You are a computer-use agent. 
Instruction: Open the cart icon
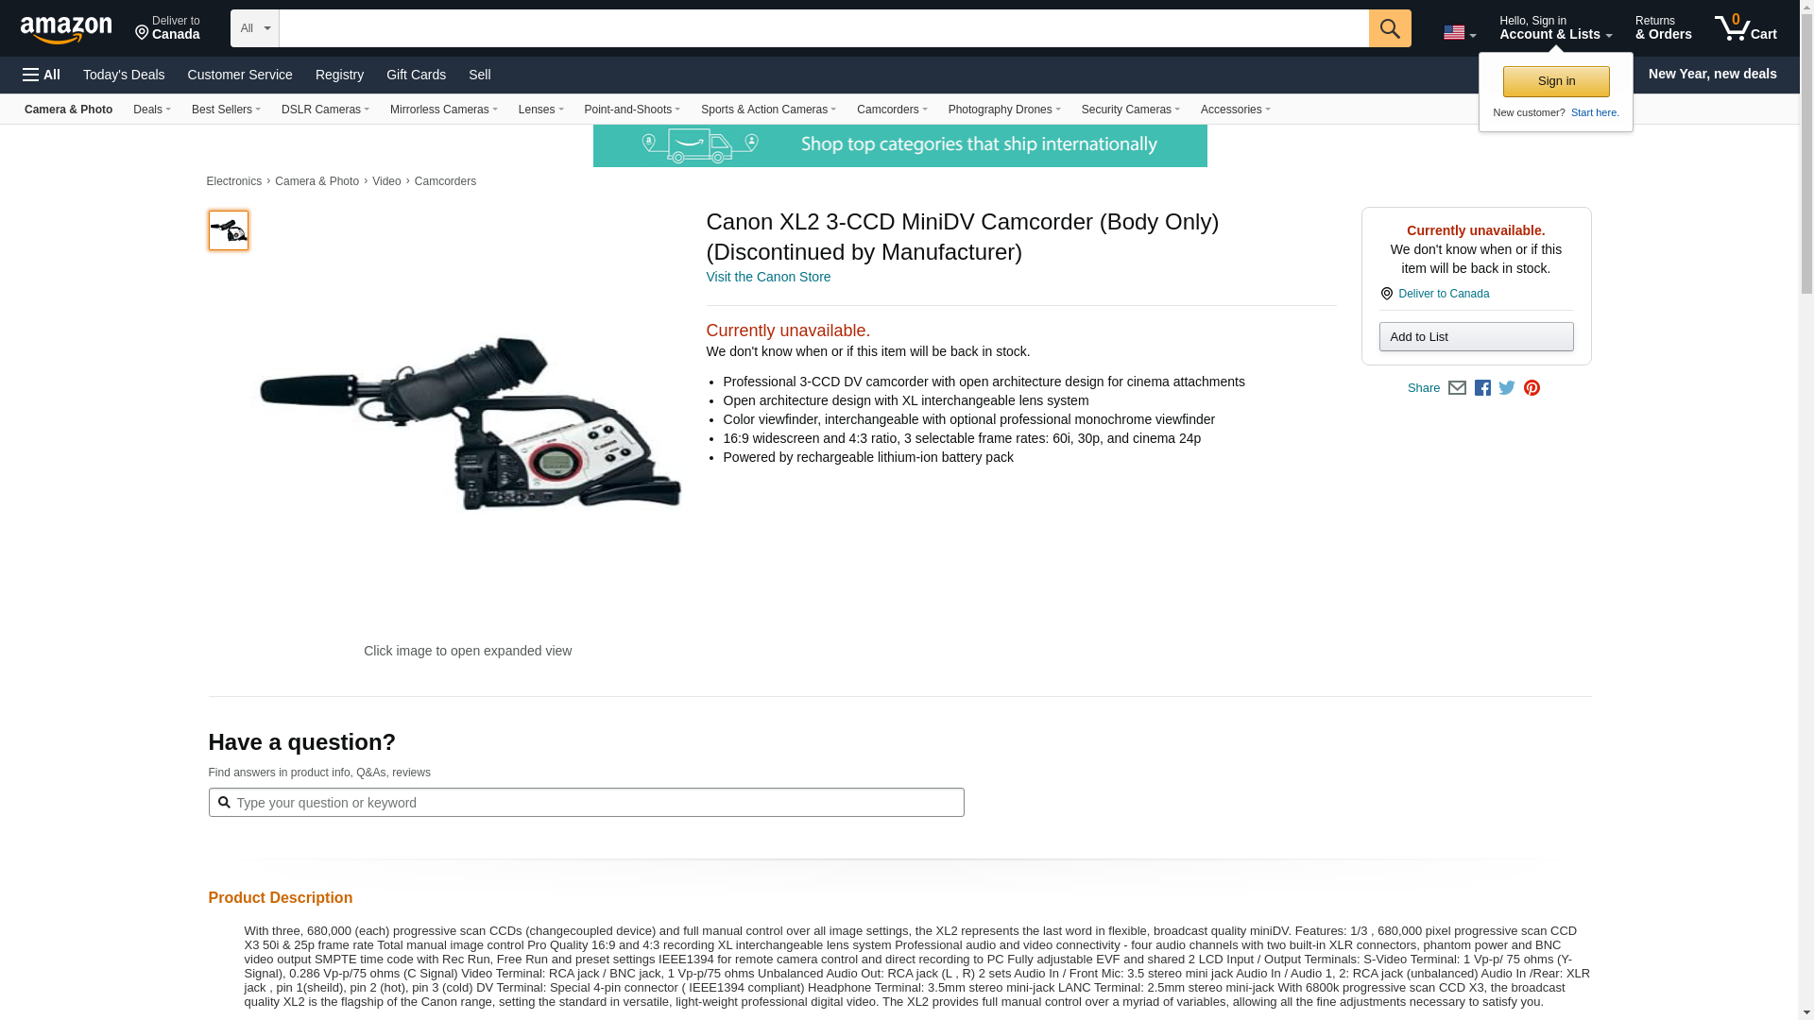click(x=1746, y=28)
